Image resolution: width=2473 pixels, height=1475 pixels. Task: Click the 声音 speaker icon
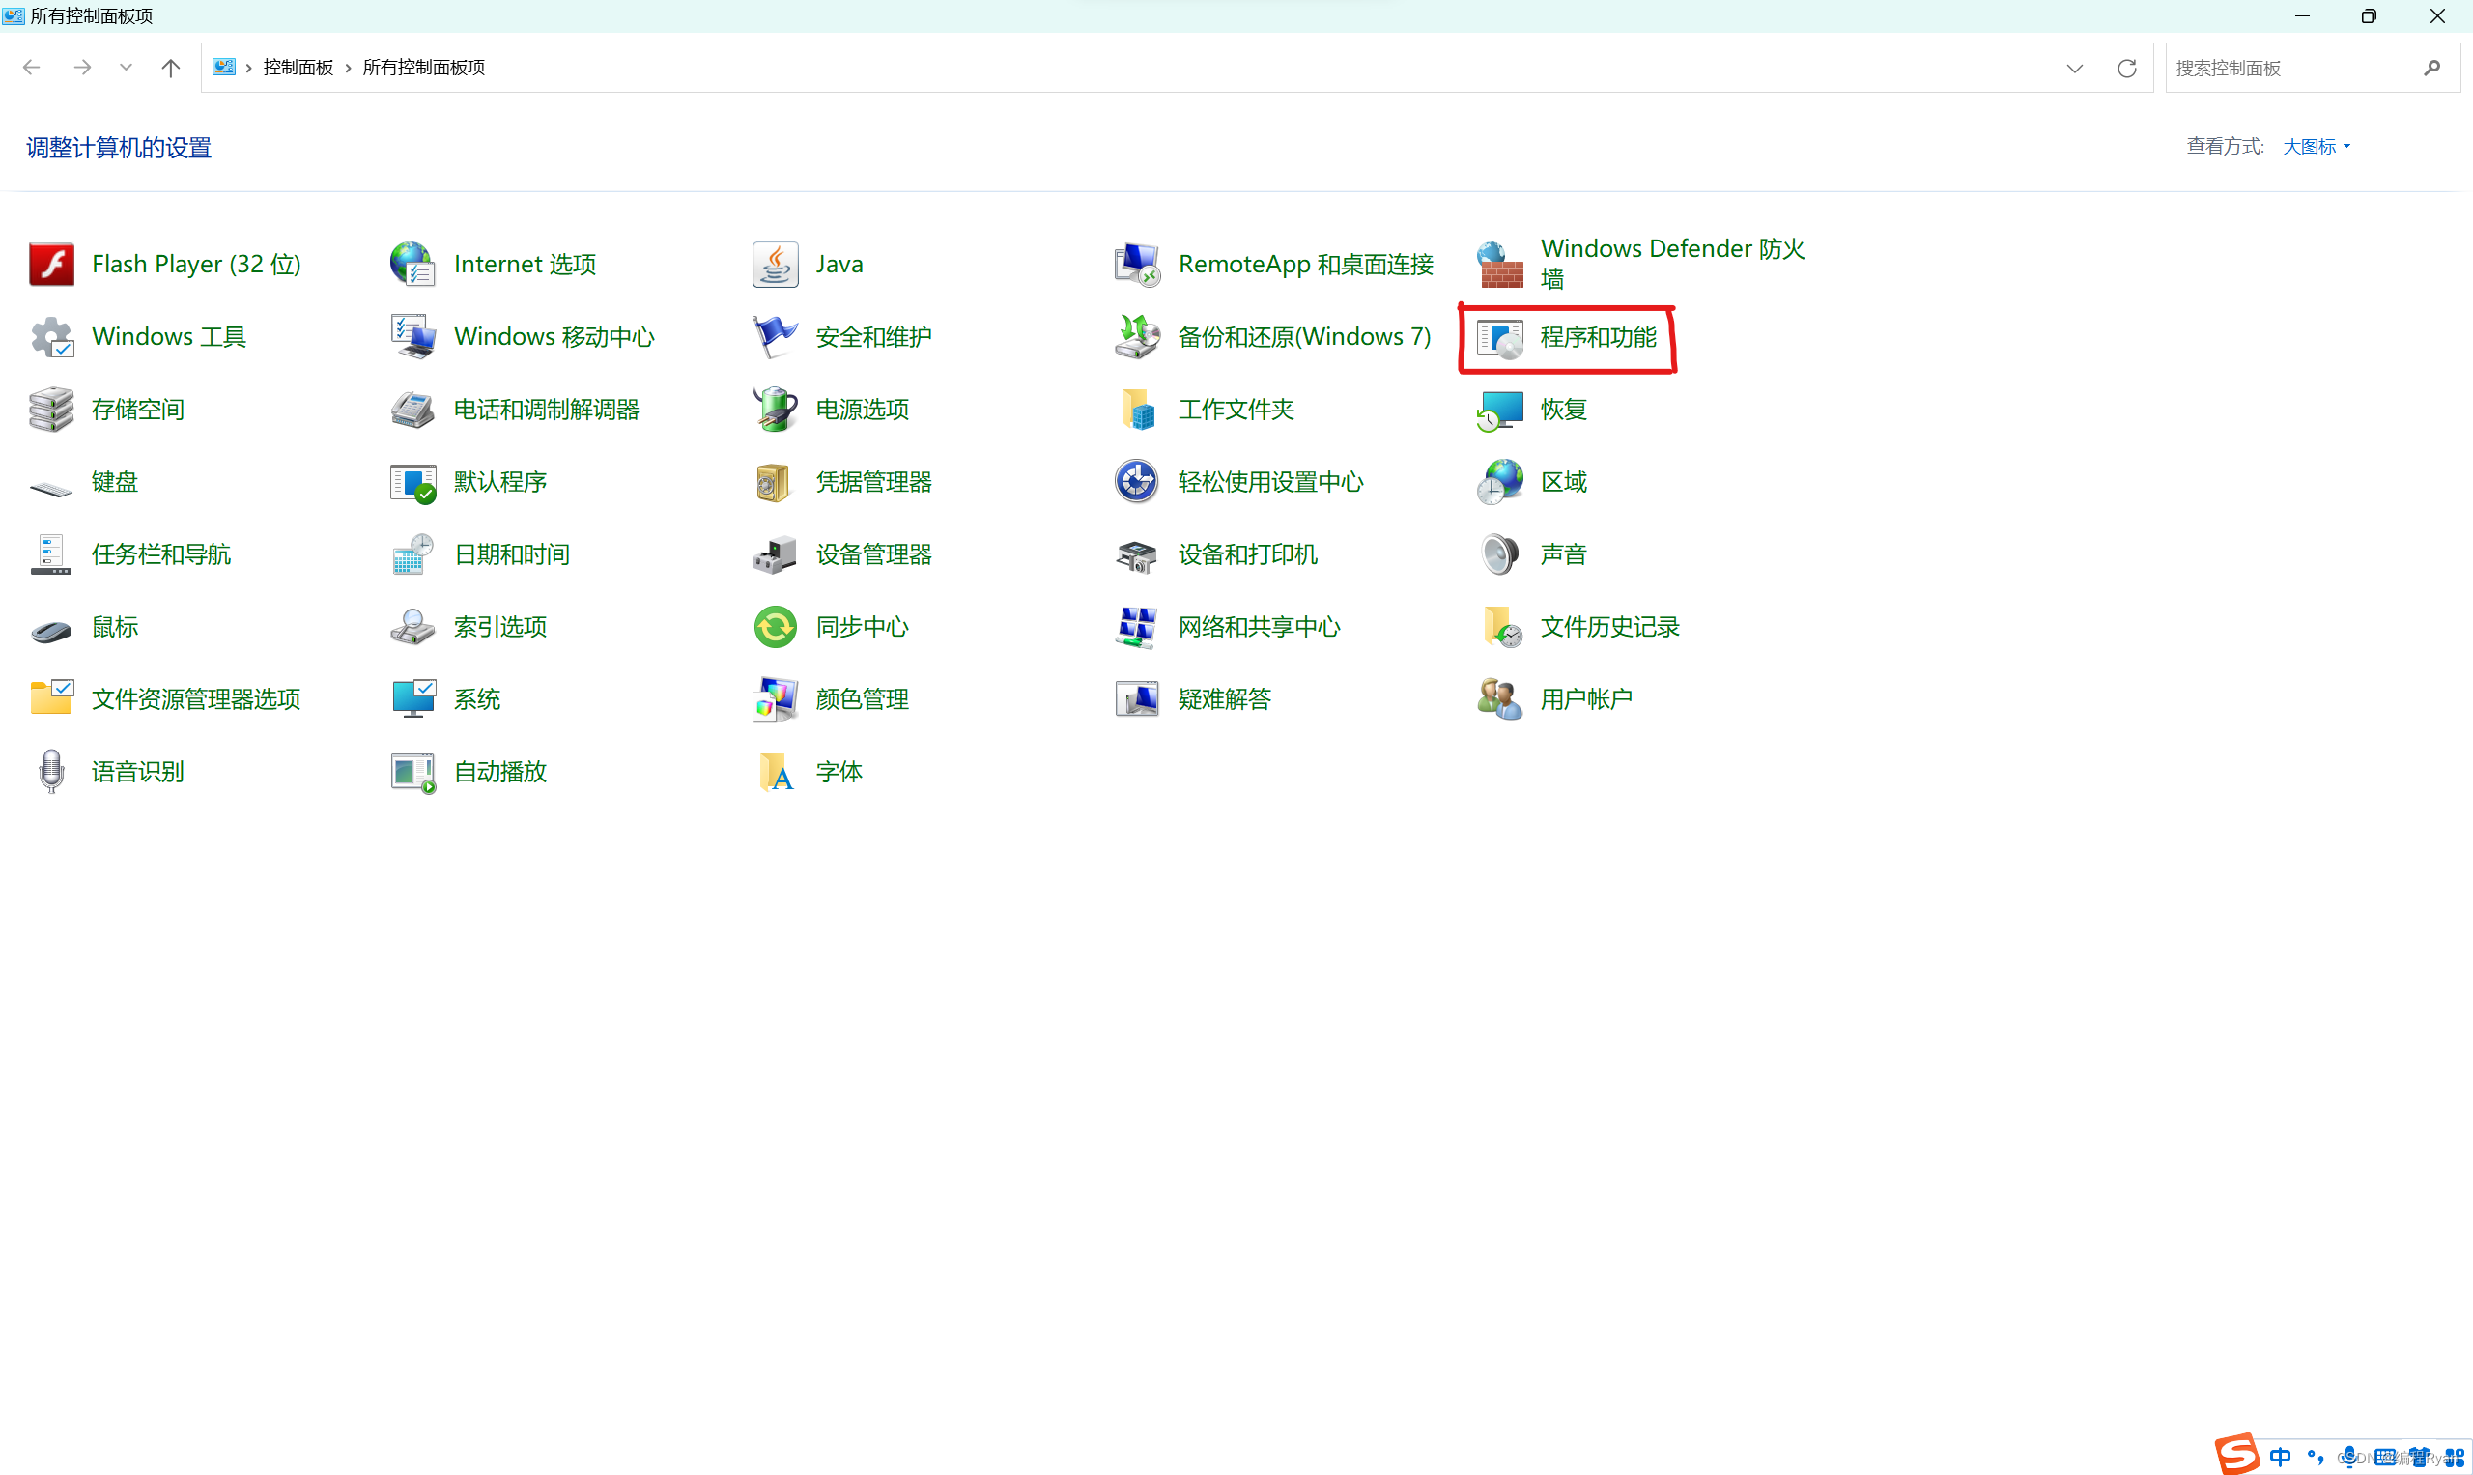(x=1500, y=554)
